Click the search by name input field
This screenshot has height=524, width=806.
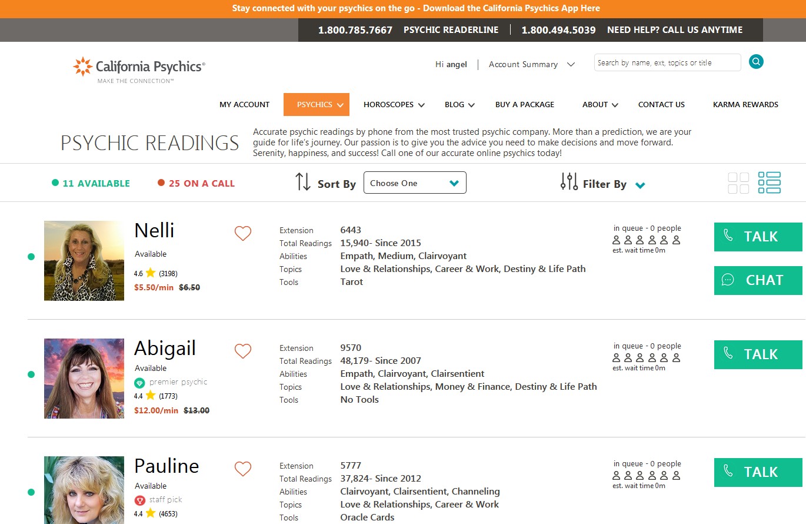pos(667,62)
